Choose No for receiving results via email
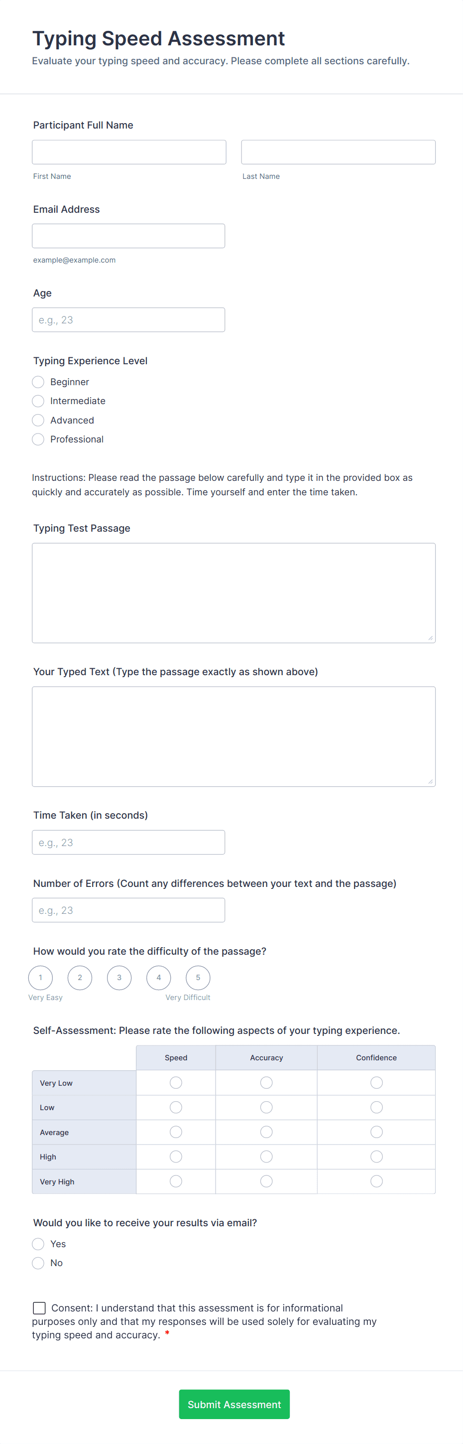Image resolution: width=463 pixels, height=1444 pixels. (x=38, y=1263)
